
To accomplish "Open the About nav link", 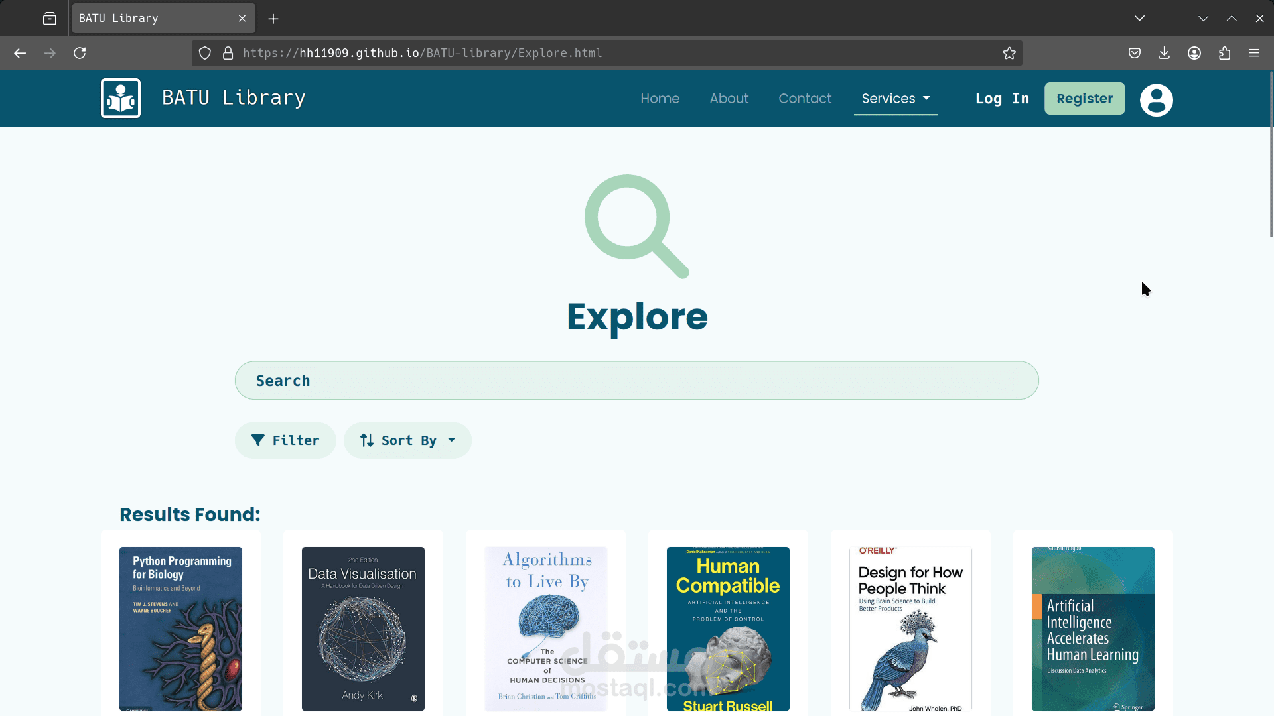I will (729, 99).
